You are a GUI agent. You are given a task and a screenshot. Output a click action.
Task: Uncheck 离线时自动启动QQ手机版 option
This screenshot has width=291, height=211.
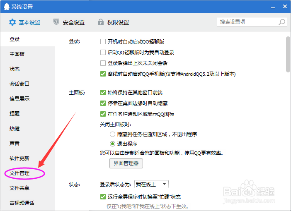pos(103,74)
